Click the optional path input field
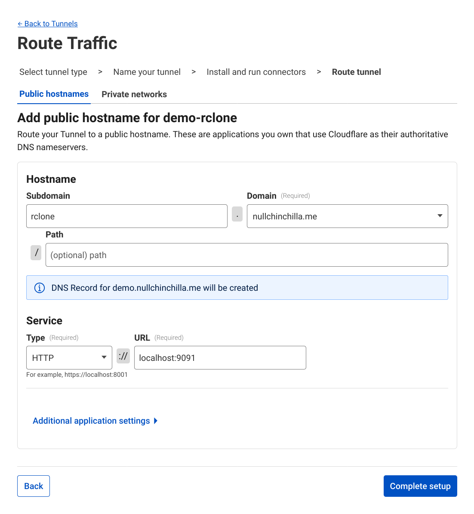The height and width of the screenshot is (514, 474). click(247, 255)
